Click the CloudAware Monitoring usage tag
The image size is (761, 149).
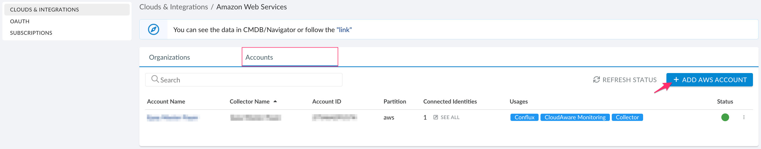click(575, 117)
